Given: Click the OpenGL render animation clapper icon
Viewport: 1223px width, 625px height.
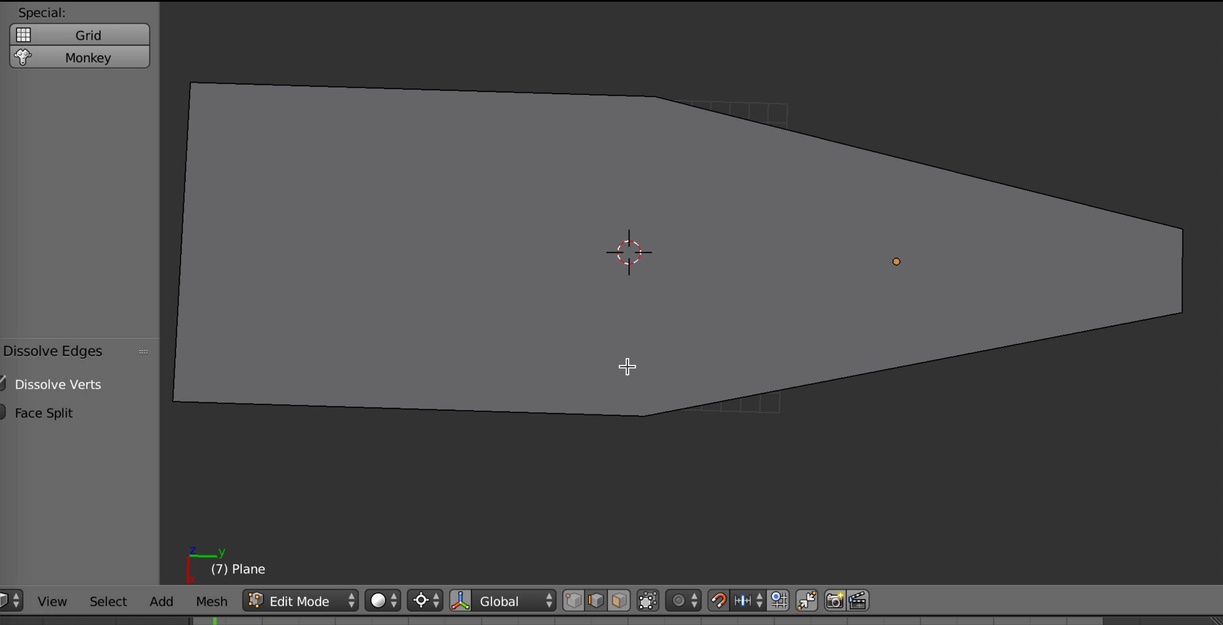Looking at the screenshot, I should [858, 601].
